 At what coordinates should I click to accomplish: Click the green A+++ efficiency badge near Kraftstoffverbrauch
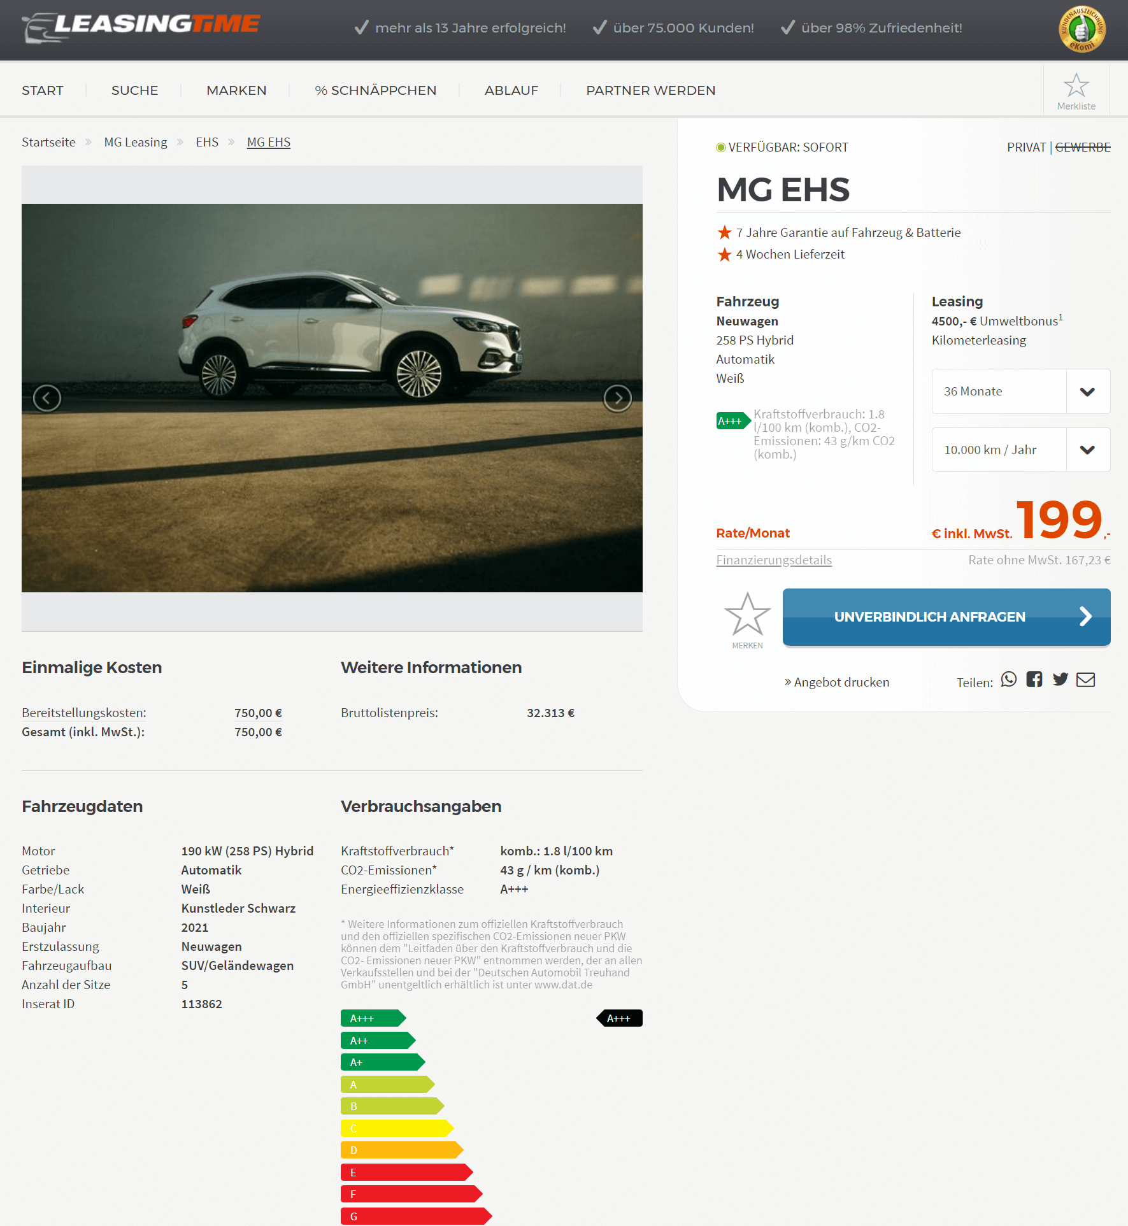[x=733, y=421]
